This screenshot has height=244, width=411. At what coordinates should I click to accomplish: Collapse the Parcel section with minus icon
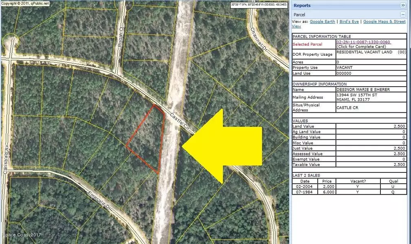(x=403, y=15)
